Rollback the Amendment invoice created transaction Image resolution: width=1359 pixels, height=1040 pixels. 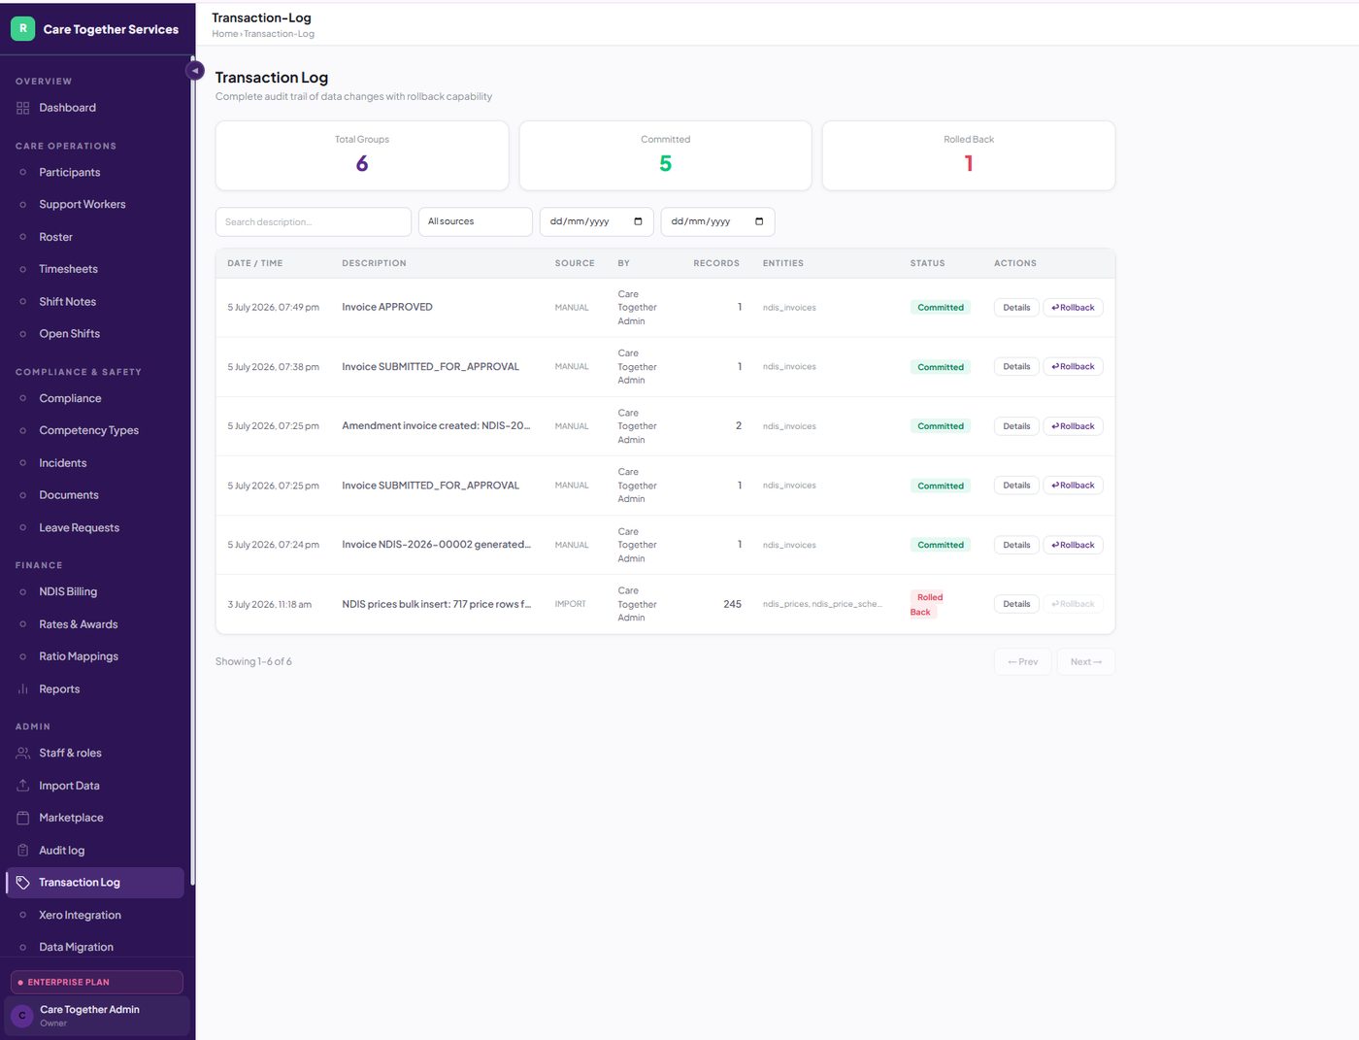point(1073,426)
